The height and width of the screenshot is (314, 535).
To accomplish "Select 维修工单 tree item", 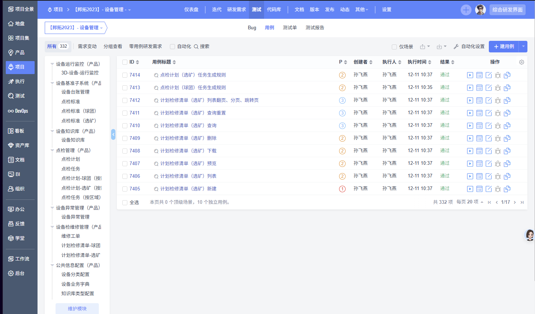I will (x=71, y=236).
